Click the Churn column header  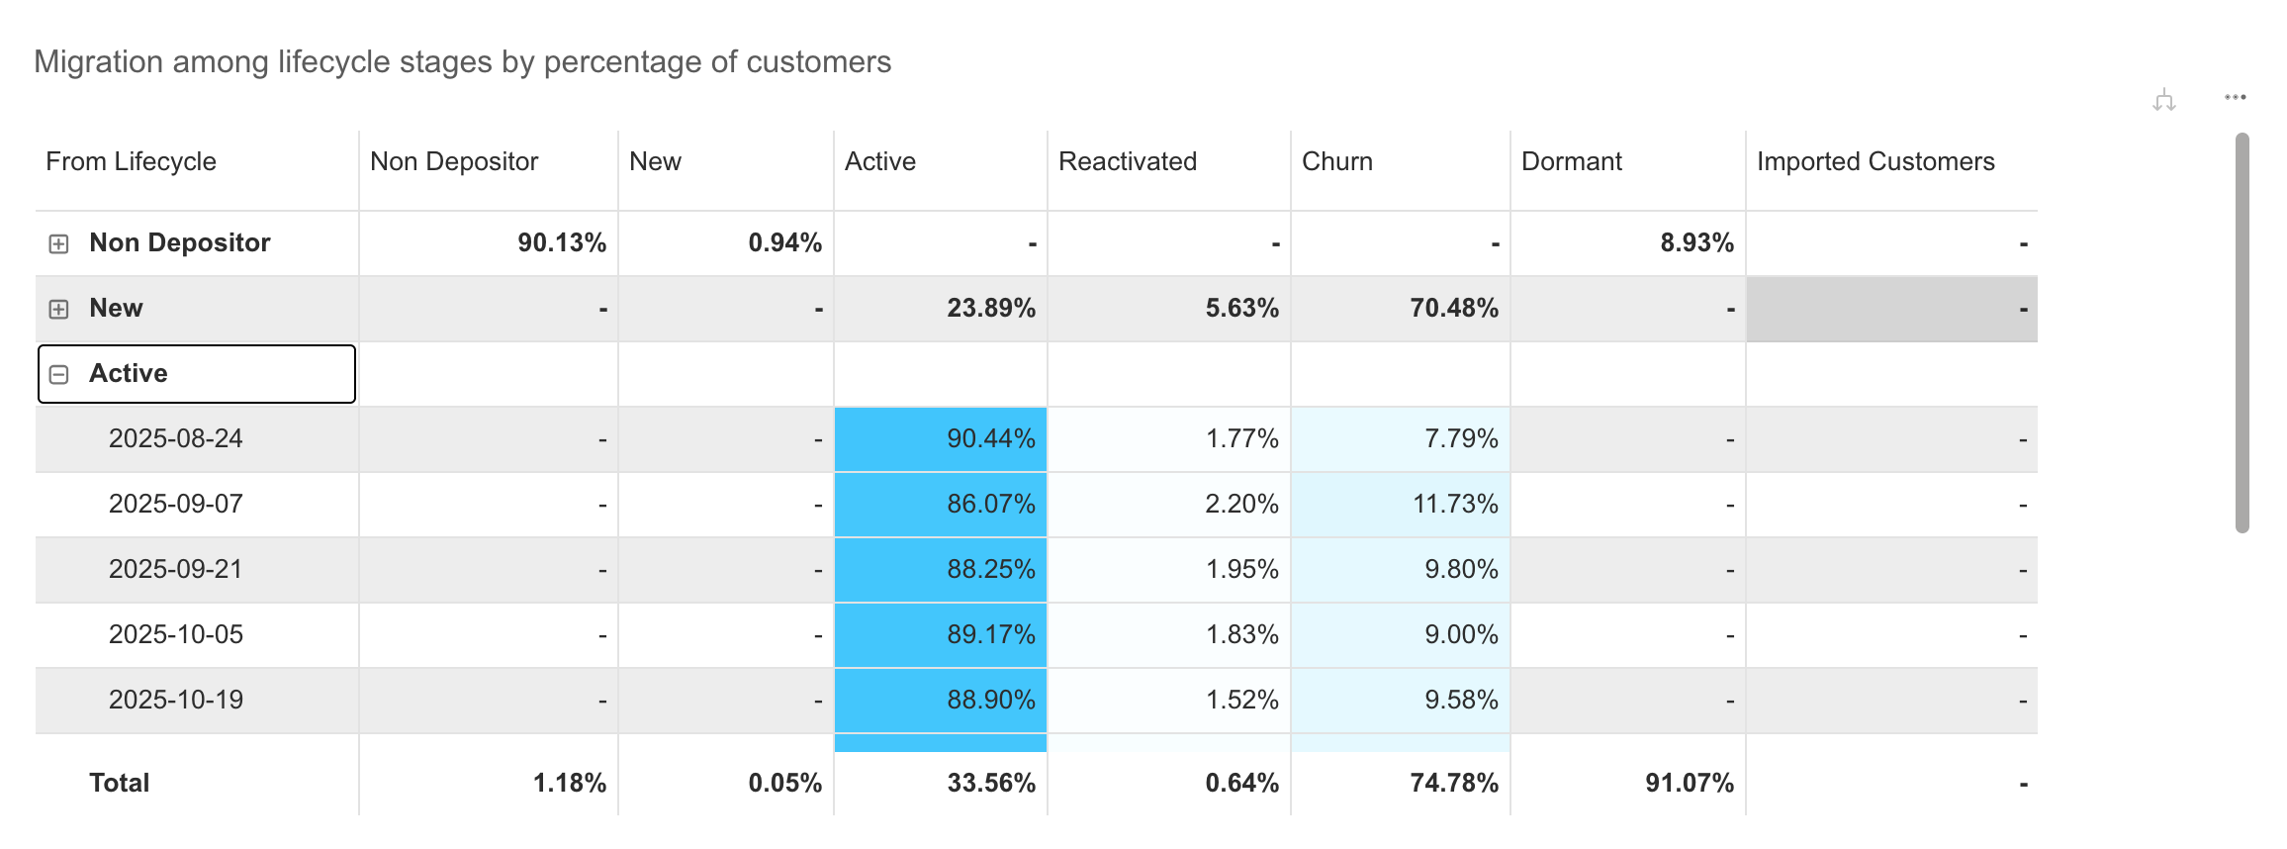[x=1337, y=161]
